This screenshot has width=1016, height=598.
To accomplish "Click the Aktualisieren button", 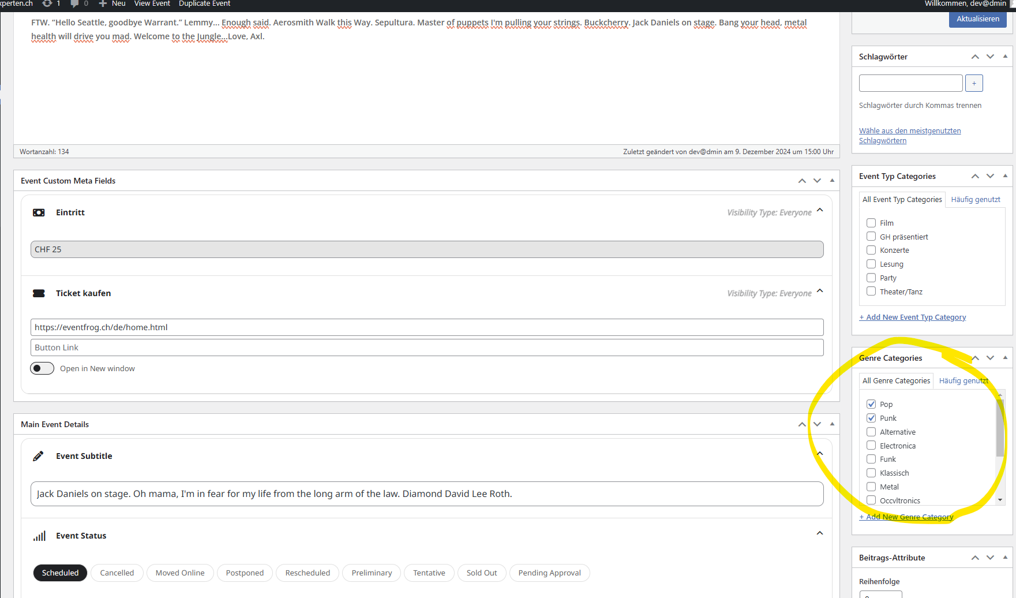I will coord(978,19).
